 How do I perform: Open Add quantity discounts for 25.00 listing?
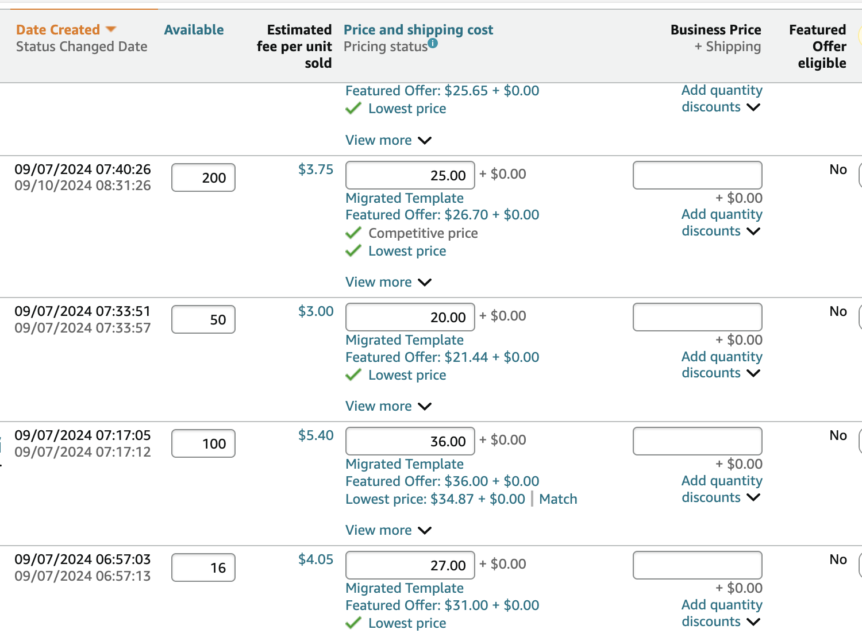(722, 223)
